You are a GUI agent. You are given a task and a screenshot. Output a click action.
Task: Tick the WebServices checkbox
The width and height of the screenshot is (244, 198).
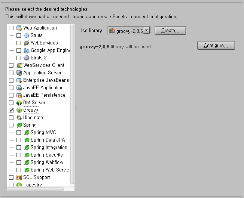pyautogui.click(x=19, y=43)
